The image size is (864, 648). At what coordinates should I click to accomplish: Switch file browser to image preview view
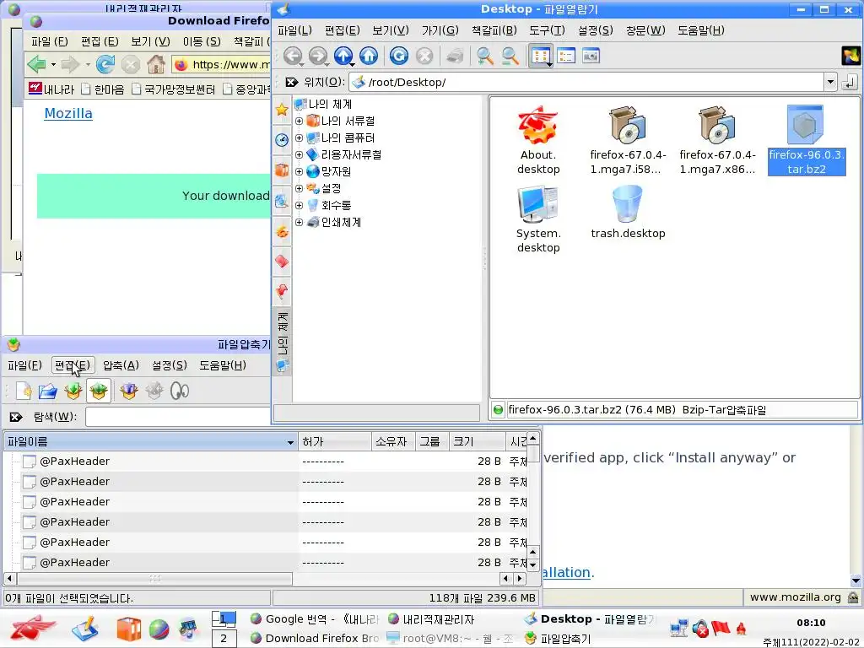pyautogui.click(x=591, y=56)
